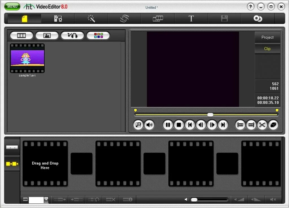289x208 pixels.
Task: Switch preview to Project mode
Action: point(268,37)
